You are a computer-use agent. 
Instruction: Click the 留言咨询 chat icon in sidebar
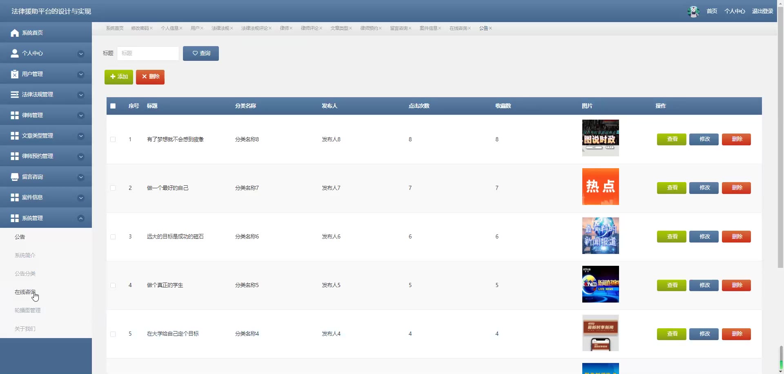(15, 177)
